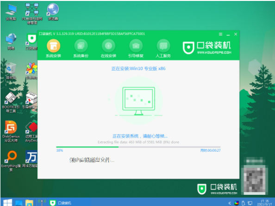Click the 口袋装机 desktop watermark logo

click(217, 189)
